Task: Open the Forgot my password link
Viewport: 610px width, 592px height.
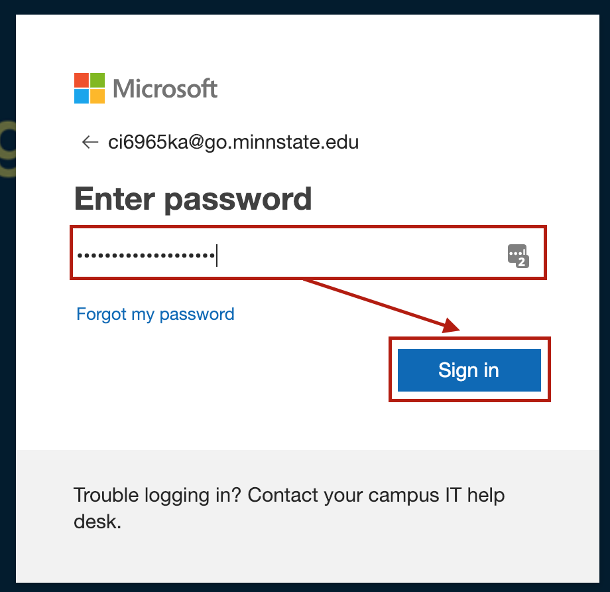Action: click(x=155, y=314)
